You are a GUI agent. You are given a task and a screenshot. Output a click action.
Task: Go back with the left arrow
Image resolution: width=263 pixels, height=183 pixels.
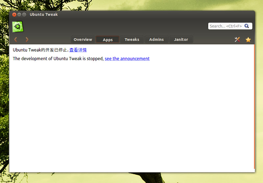[x=15, y=39]
